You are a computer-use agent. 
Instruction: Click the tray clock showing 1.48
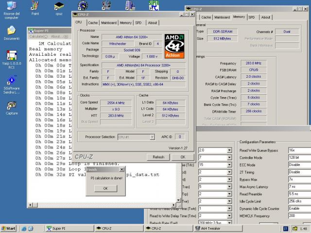[303, 229]
